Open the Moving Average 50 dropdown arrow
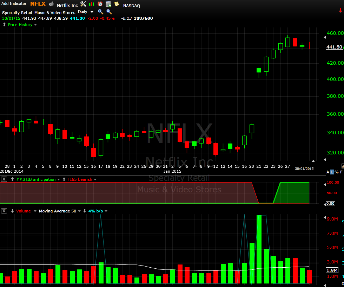This screenshot has width=344, height=287. 79,211
